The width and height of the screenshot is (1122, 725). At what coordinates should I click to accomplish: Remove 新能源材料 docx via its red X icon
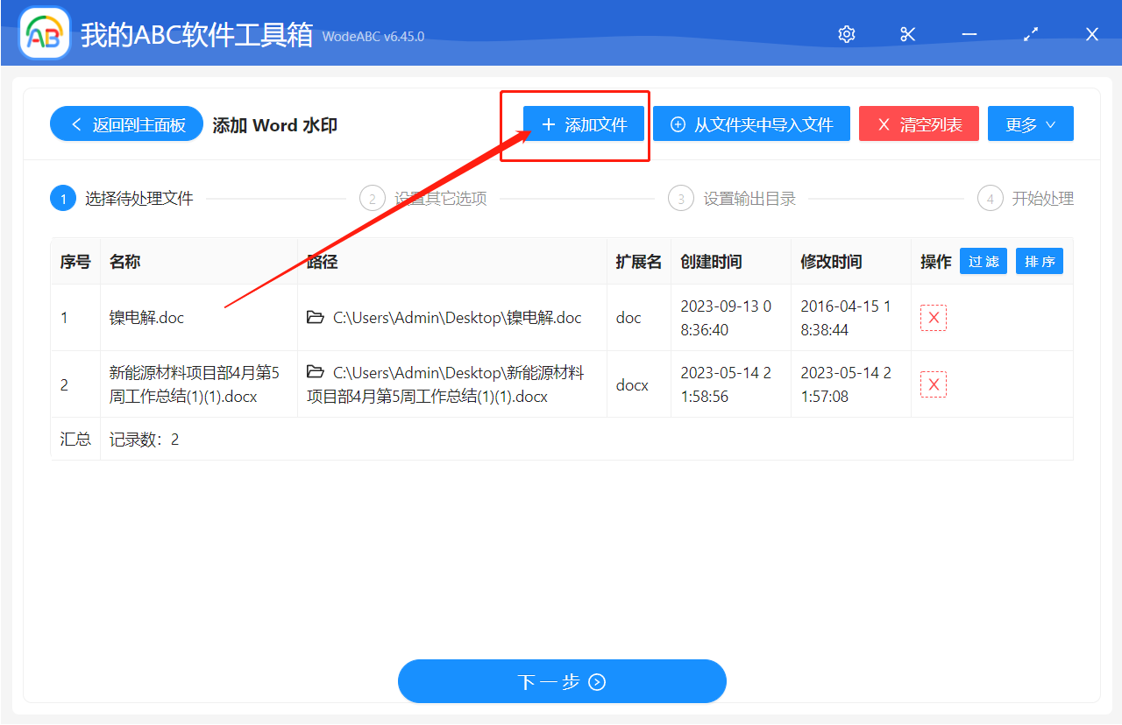point(933,384)
